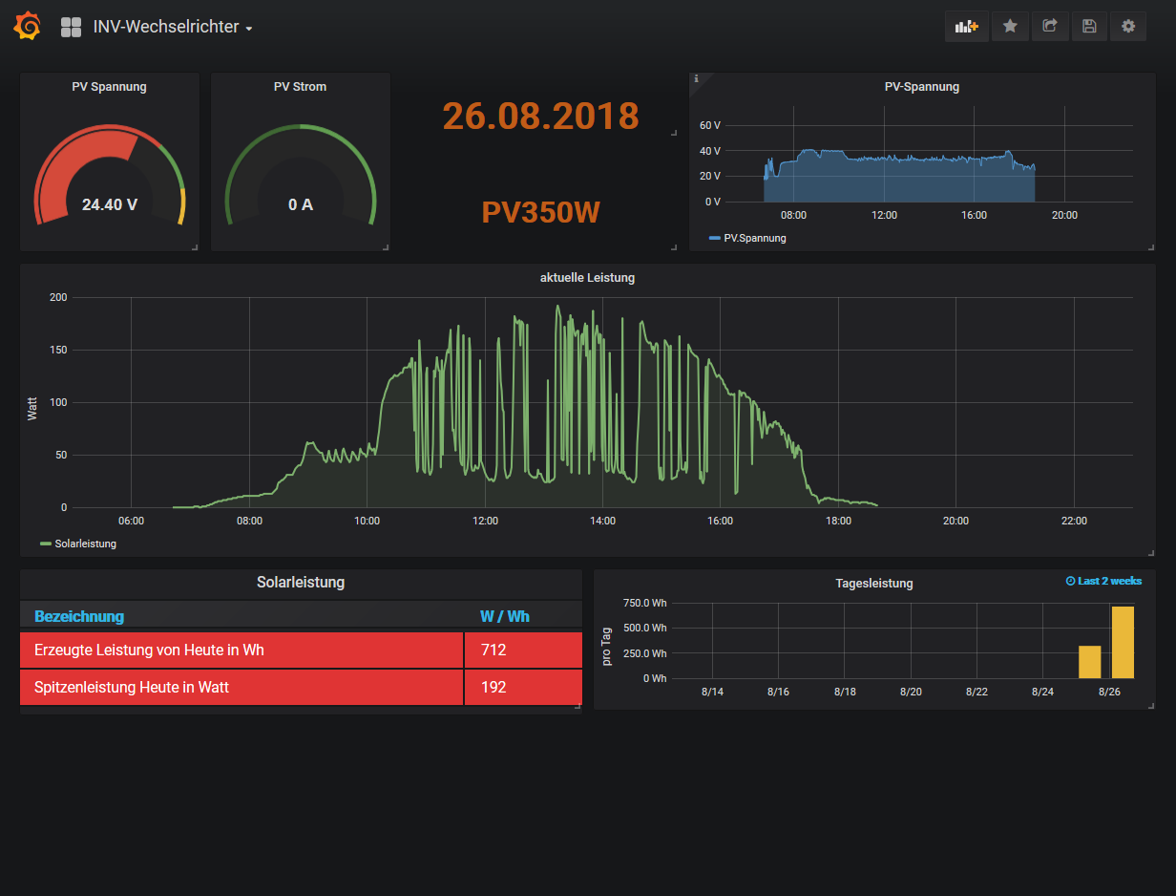Open the PV Spannung gauge title menu
The width and height of the screenshot is (1176, 896).
tap(109, 86)
